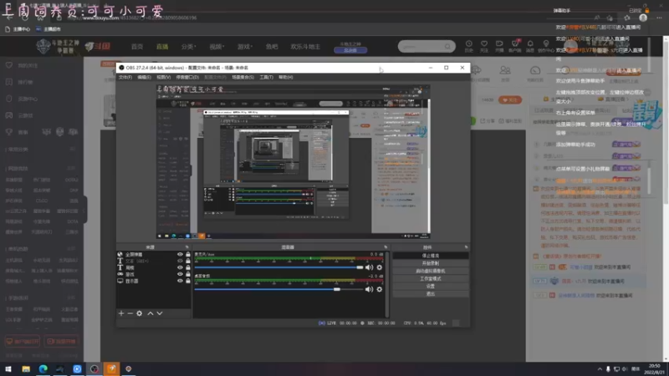Toggle visibility of 游戏 source
This screenshot has width=669, height=376.
(180, 274)
